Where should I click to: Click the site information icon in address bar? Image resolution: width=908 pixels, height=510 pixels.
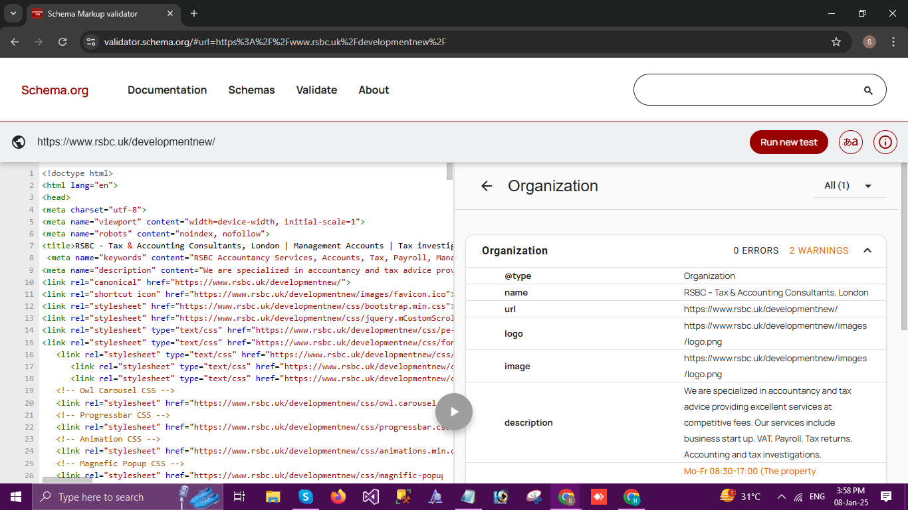91,42
